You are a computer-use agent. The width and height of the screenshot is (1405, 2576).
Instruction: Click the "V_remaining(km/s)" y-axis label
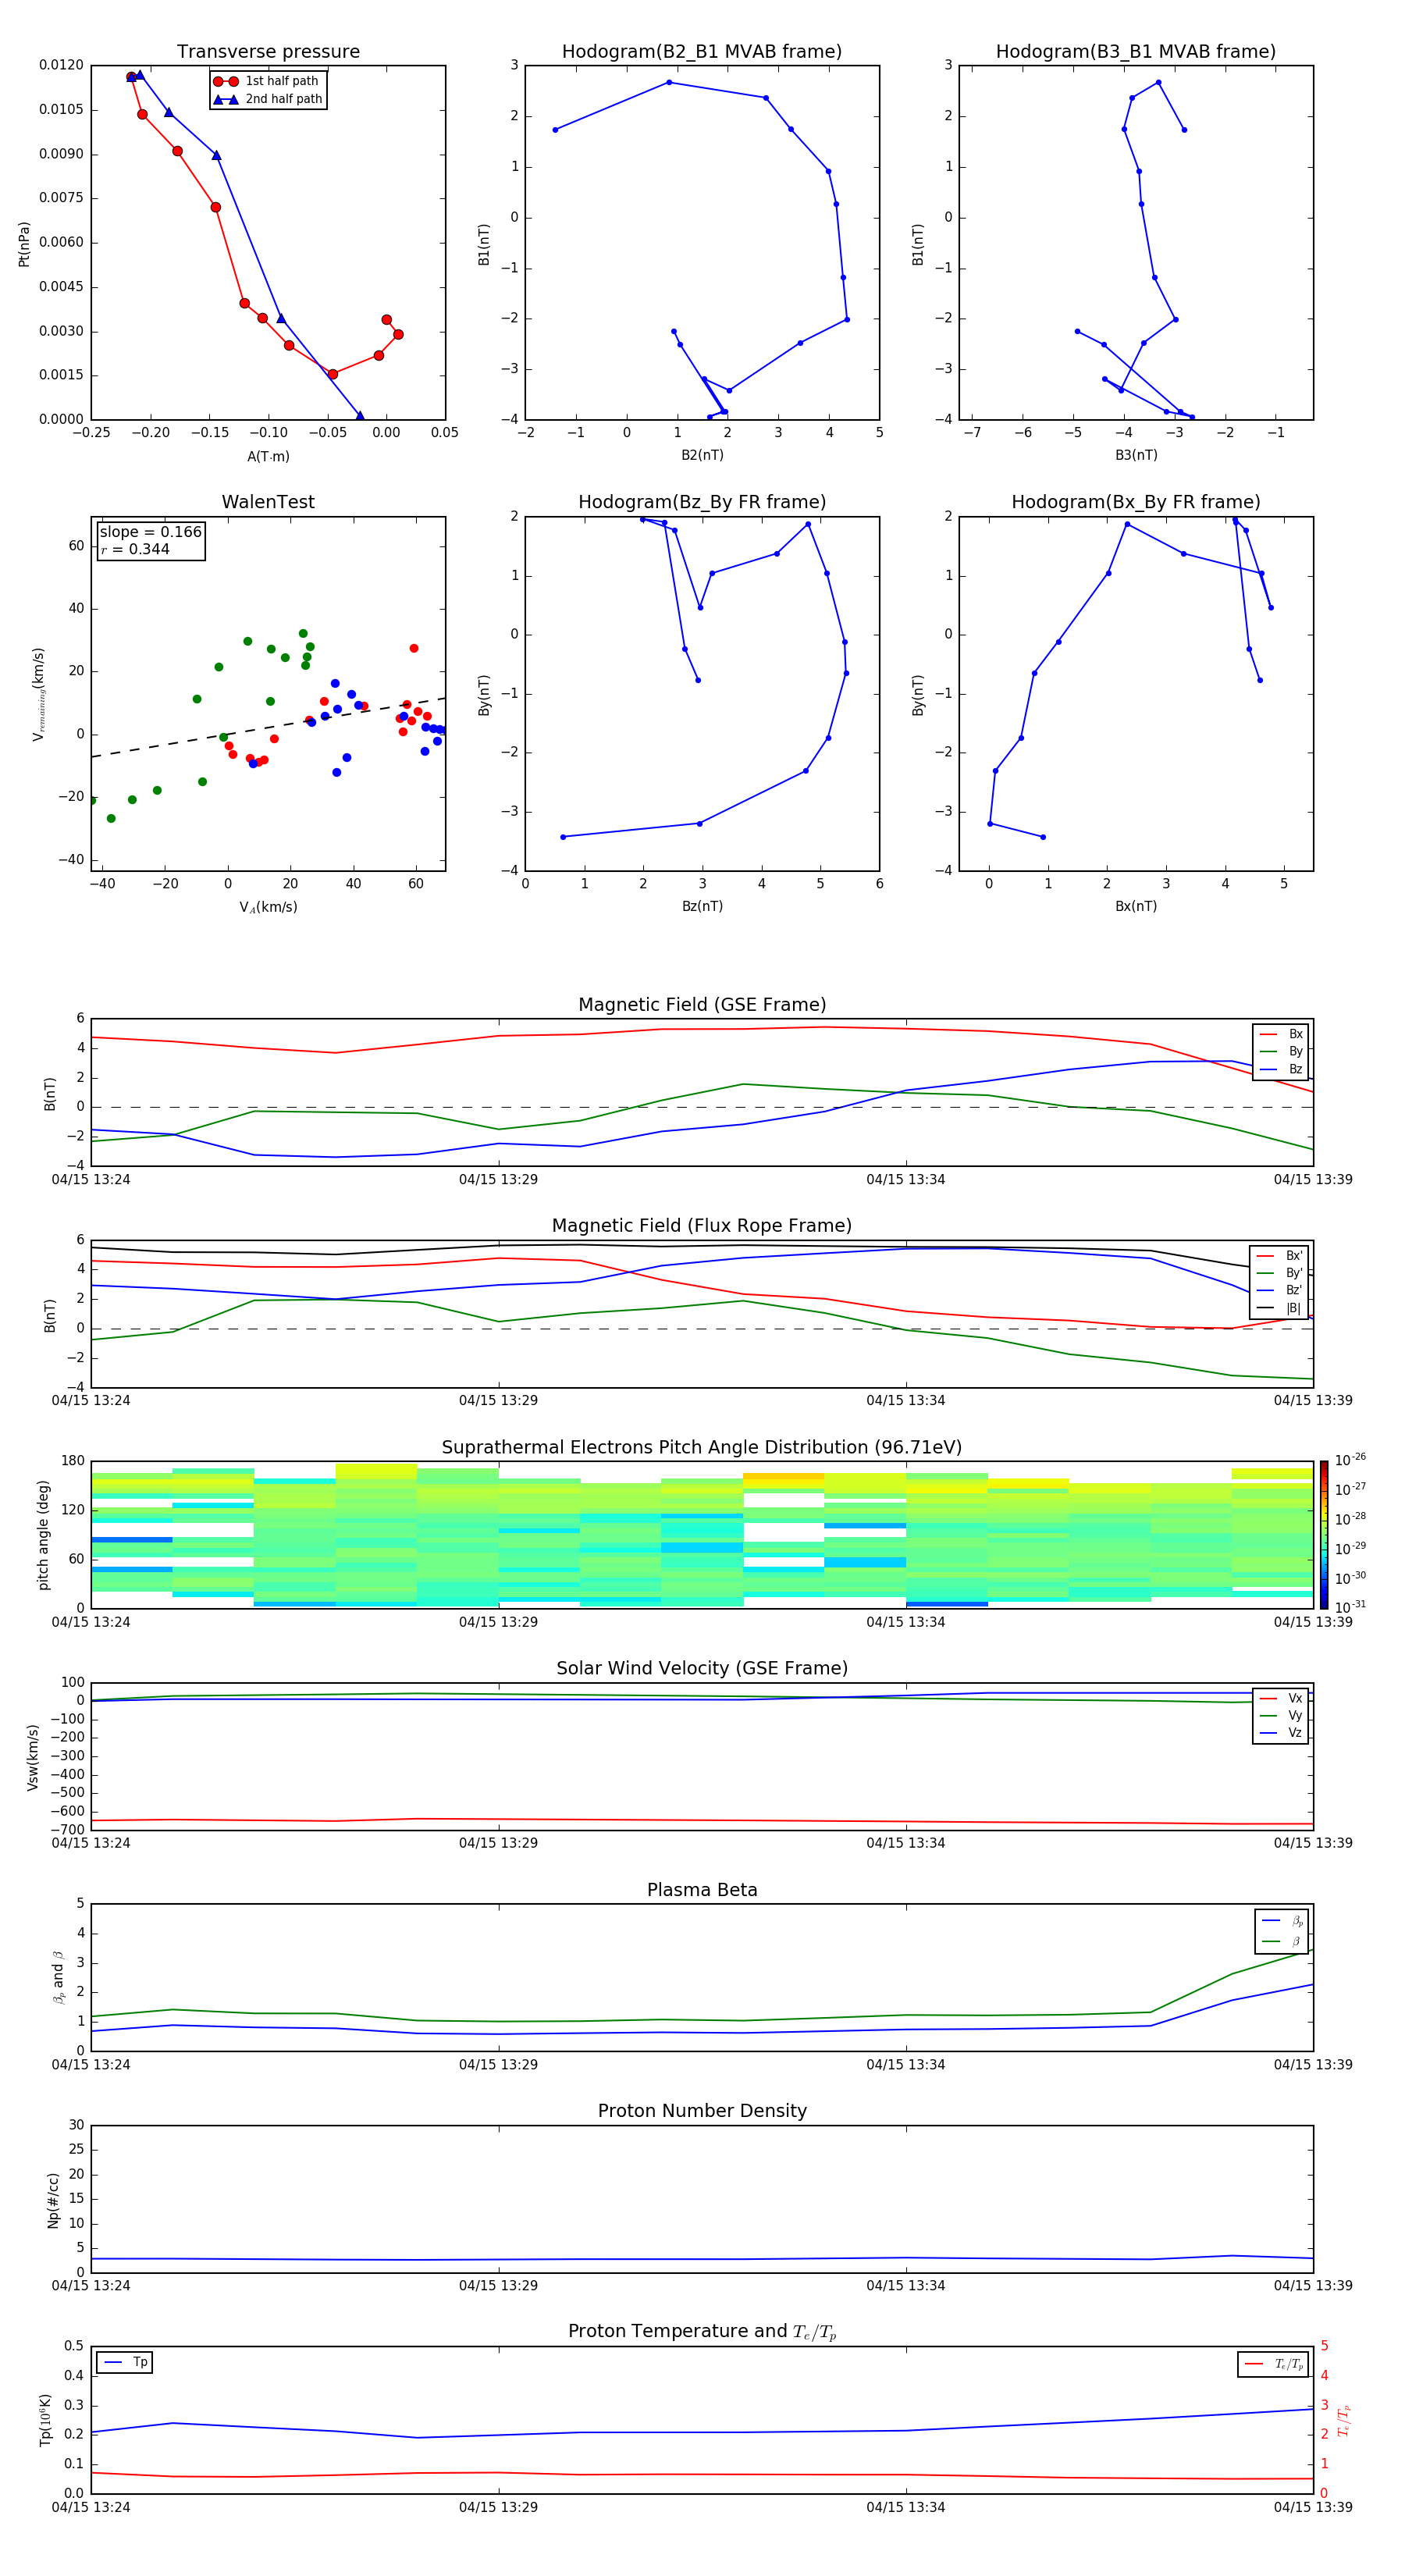point(38,694)
